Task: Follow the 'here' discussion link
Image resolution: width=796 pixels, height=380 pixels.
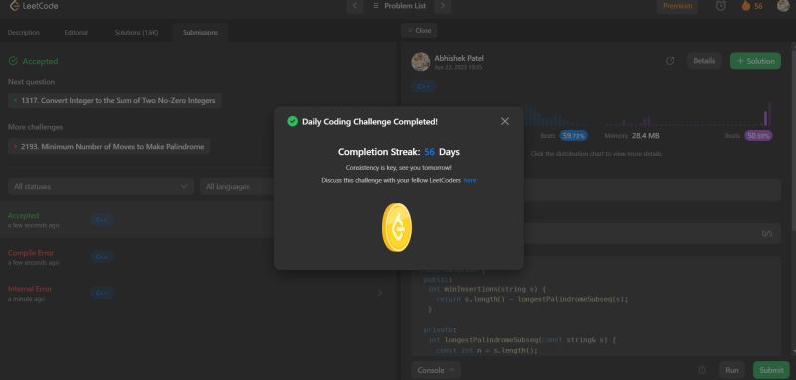Action: 470,181
